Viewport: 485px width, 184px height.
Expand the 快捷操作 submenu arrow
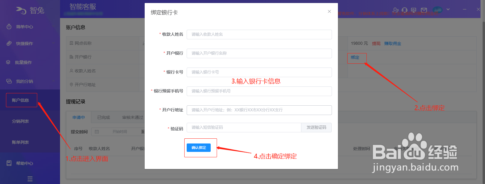coord(53,43)
